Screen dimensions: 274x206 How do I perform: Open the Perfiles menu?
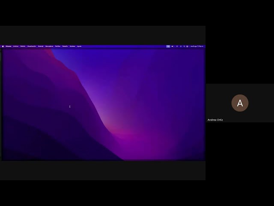[58, 46]
